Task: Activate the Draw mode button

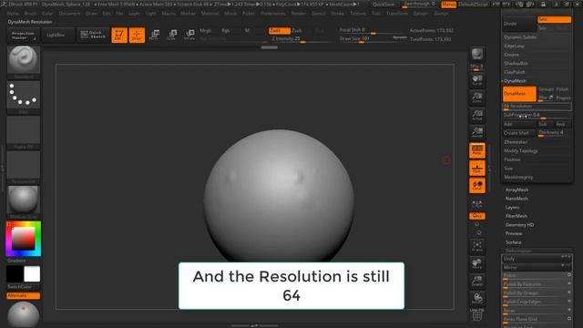Action: click(x=137, y=36)
